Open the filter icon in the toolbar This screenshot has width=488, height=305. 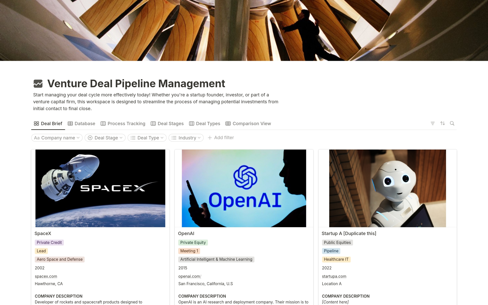[433, 123]
